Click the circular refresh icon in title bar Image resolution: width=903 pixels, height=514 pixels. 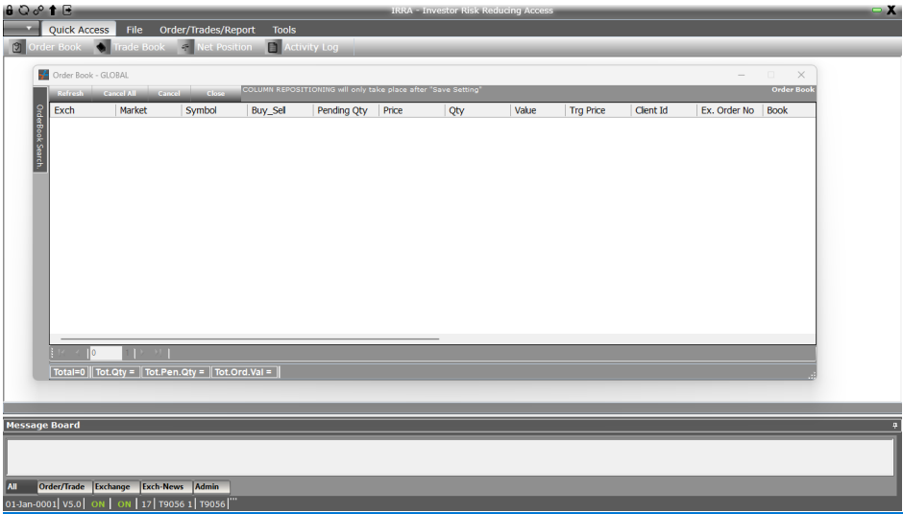pyautogui.click(x=23, y=10)
